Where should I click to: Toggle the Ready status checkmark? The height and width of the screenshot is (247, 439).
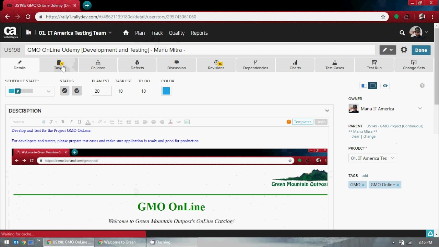click(77, 91)
